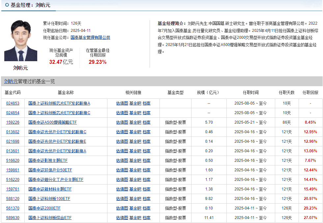Screen dimensions: 323x223
Task: Click return value 27.07% for fund 589630
Action: [x=310, y=218]
